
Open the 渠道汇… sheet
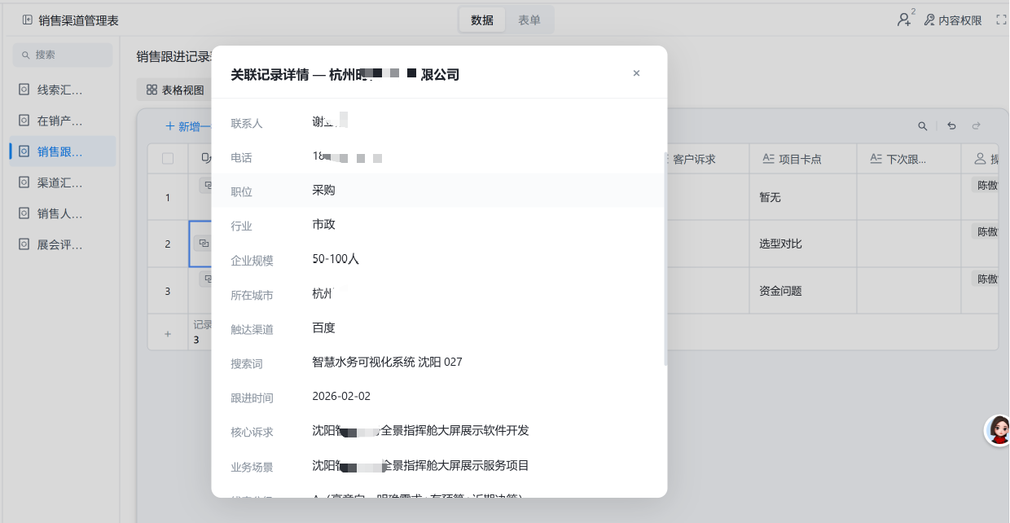click(x=63, y=182)
